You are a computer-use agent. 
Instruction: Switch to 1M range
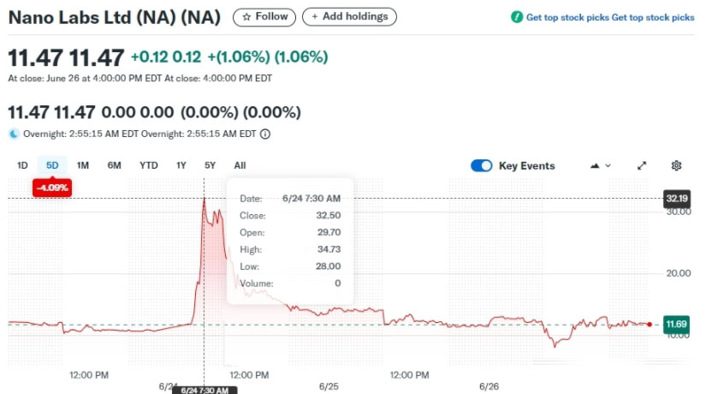[83, 165]
